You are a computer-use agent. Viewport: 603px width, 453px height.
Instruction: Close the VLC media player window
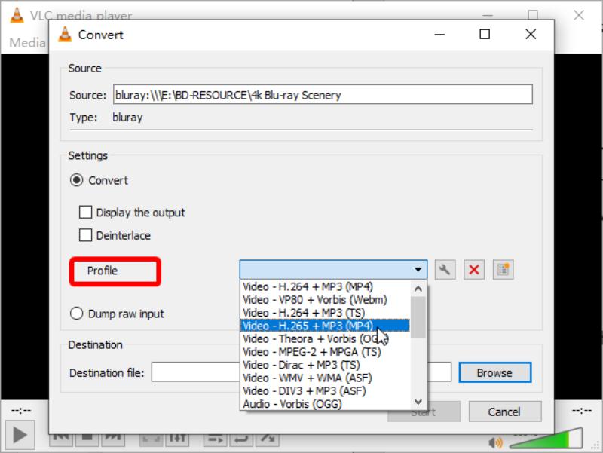(579, 15)
